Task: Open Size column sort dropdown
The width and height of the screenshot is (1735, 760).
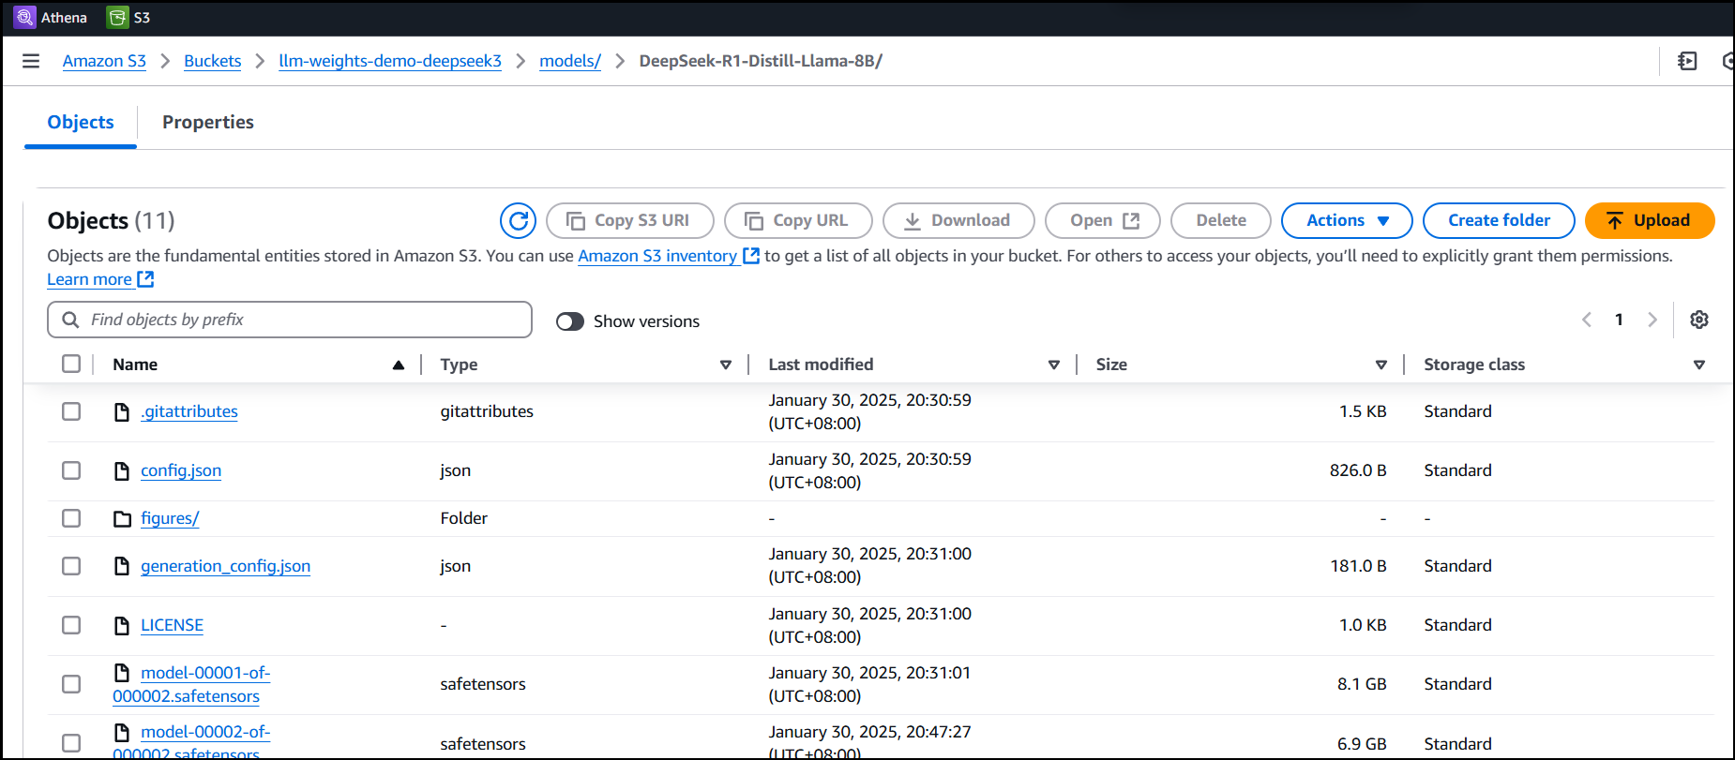Action: point(1381,365)
